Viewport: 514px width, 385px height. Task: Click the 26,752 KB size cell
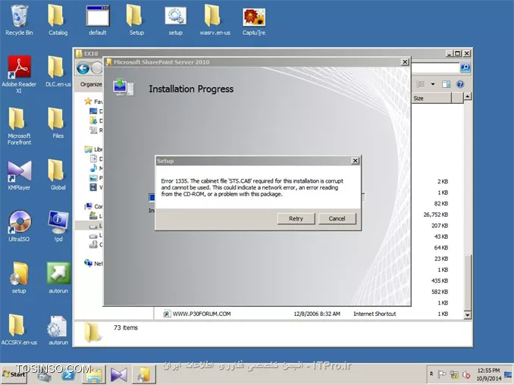436,214
